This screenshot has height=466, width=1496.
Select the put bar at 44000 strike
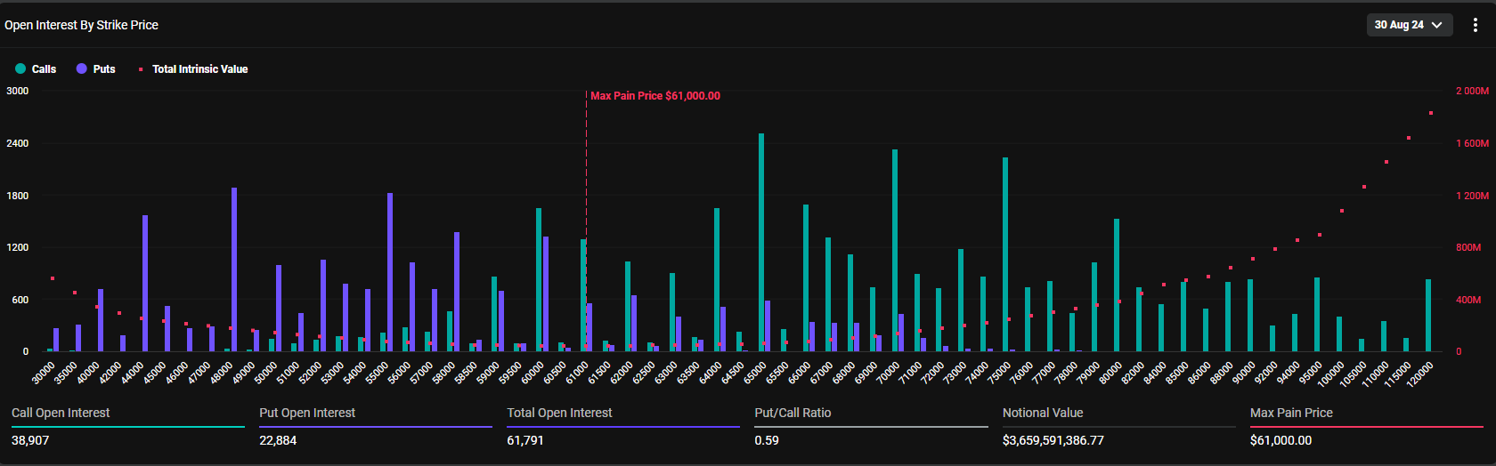coord(145,283)
